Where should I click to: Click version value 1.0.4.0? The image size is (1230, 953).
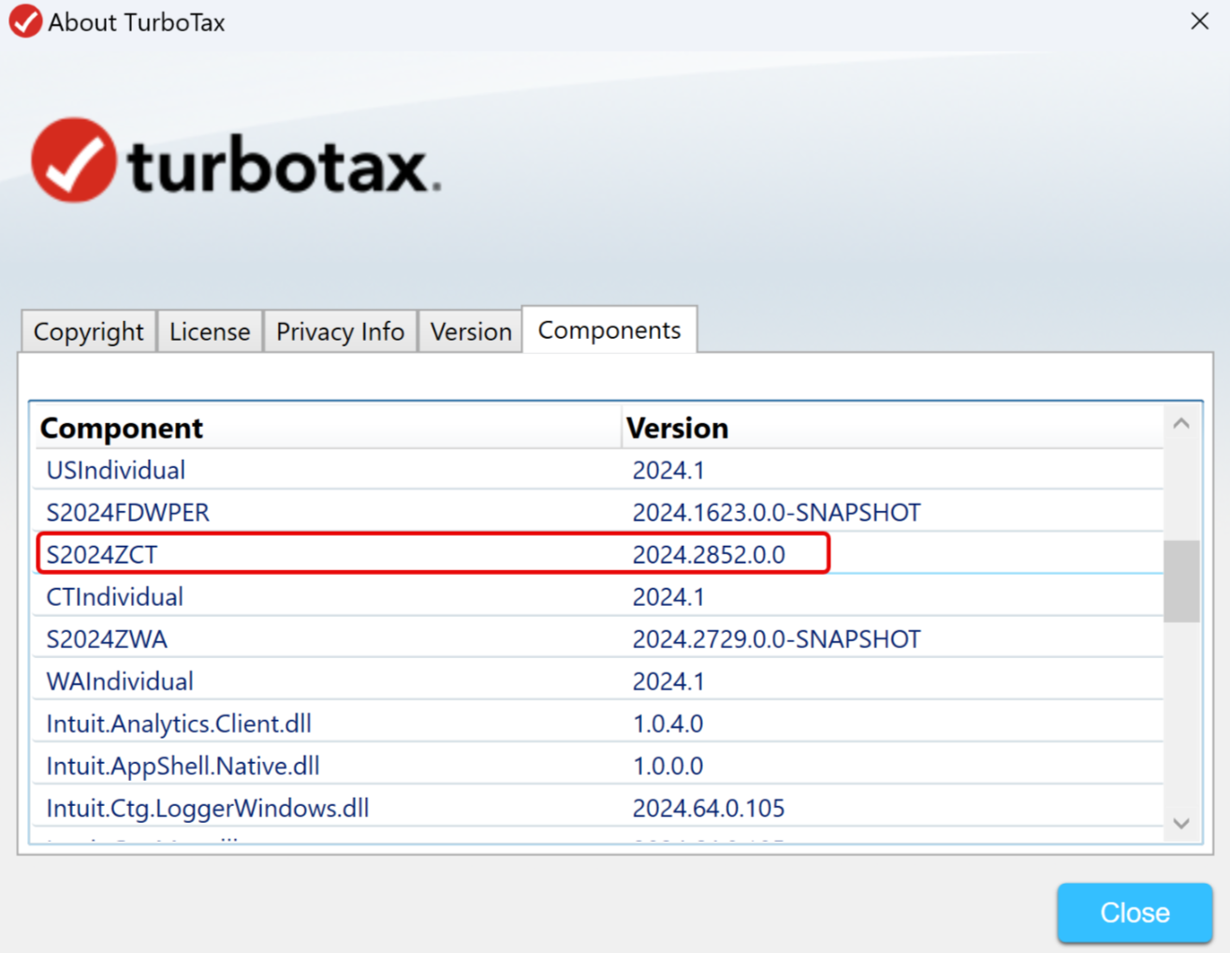(667, 724)
